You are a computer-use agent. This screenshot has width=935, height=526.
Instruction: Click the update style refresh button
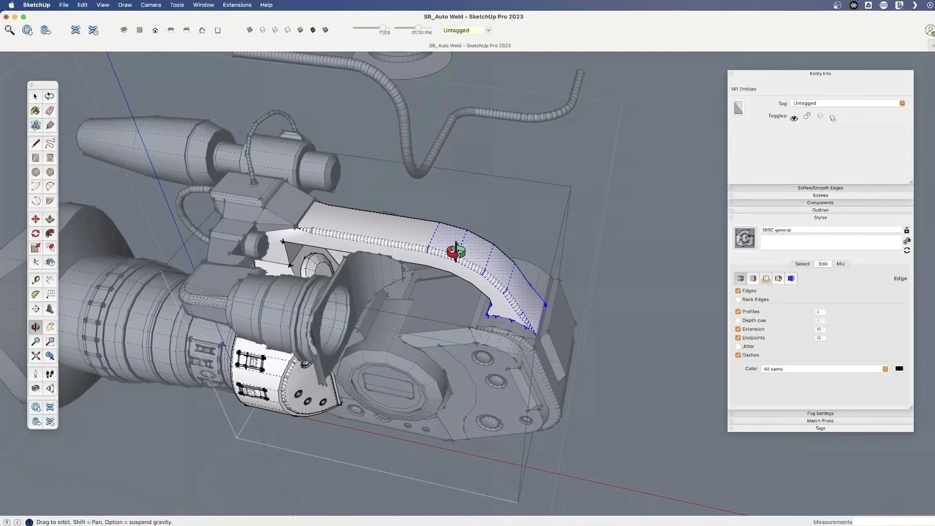[x=906, y=250]
